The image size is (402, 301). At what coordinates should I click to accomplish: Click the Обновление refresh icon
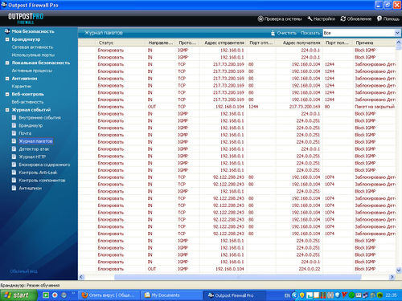click(x=343, y=18)
